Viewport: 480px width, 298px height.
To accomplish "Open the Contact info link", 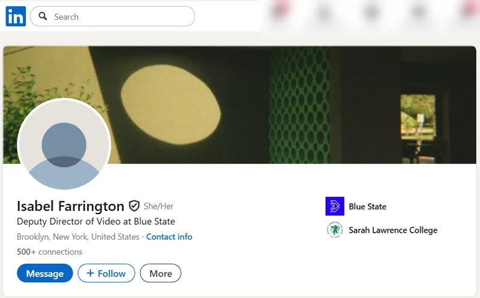I will (169, 237).
